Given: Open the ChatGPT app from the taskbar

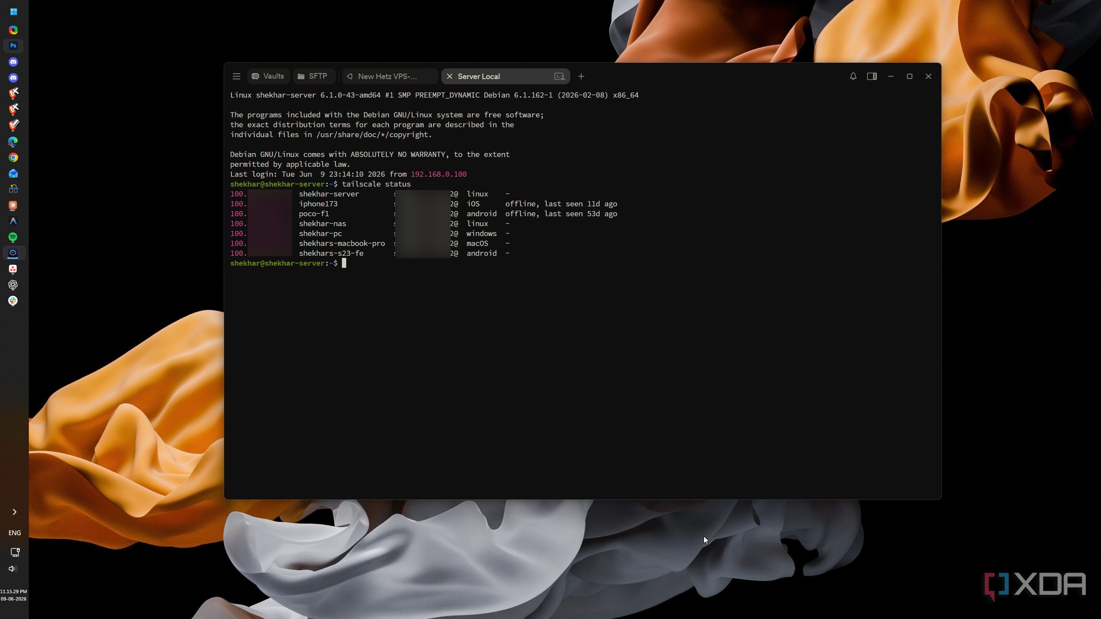Looking at the screenshot, I should pos(13,285).
